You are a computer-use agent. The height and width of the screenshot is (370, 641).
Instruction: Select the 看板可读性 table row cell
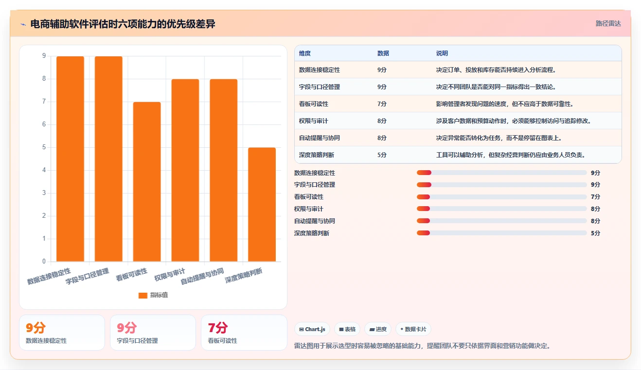(x=314, y=104)
